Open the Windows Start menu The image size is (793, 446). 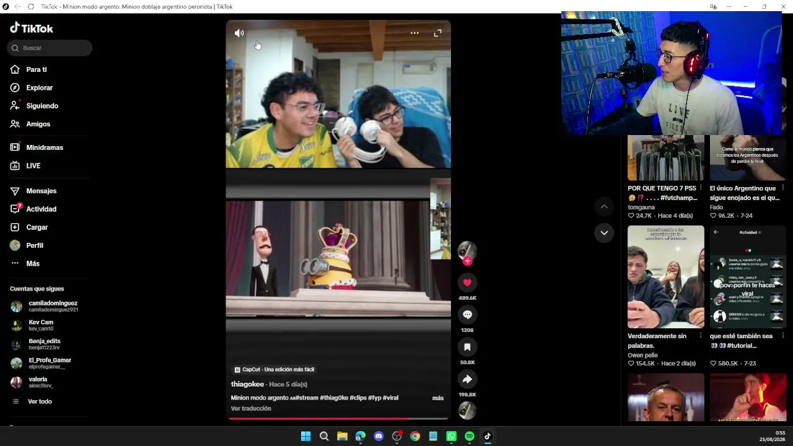305,436
